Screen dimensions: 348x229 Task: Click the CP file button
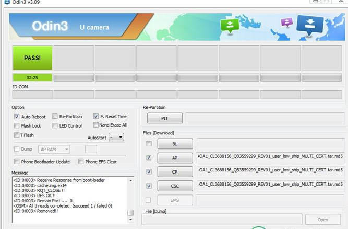tap(175, 171)
